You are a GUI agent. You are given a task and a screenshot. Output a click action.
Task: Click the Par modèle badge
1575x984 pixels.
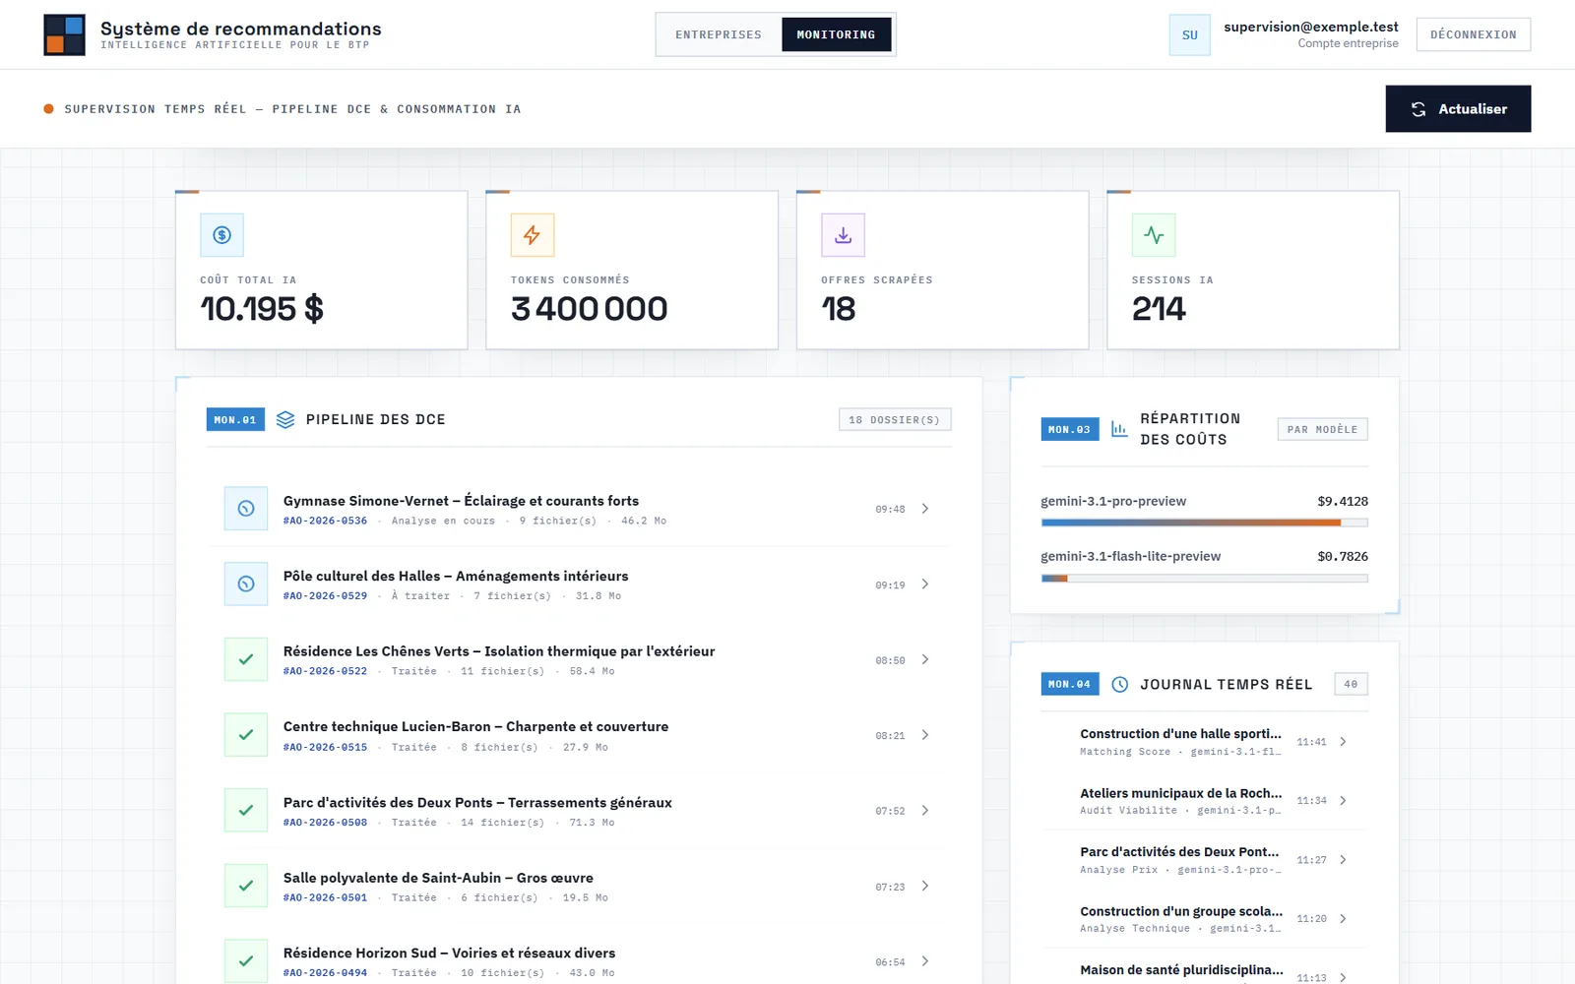click(1322, 429)
